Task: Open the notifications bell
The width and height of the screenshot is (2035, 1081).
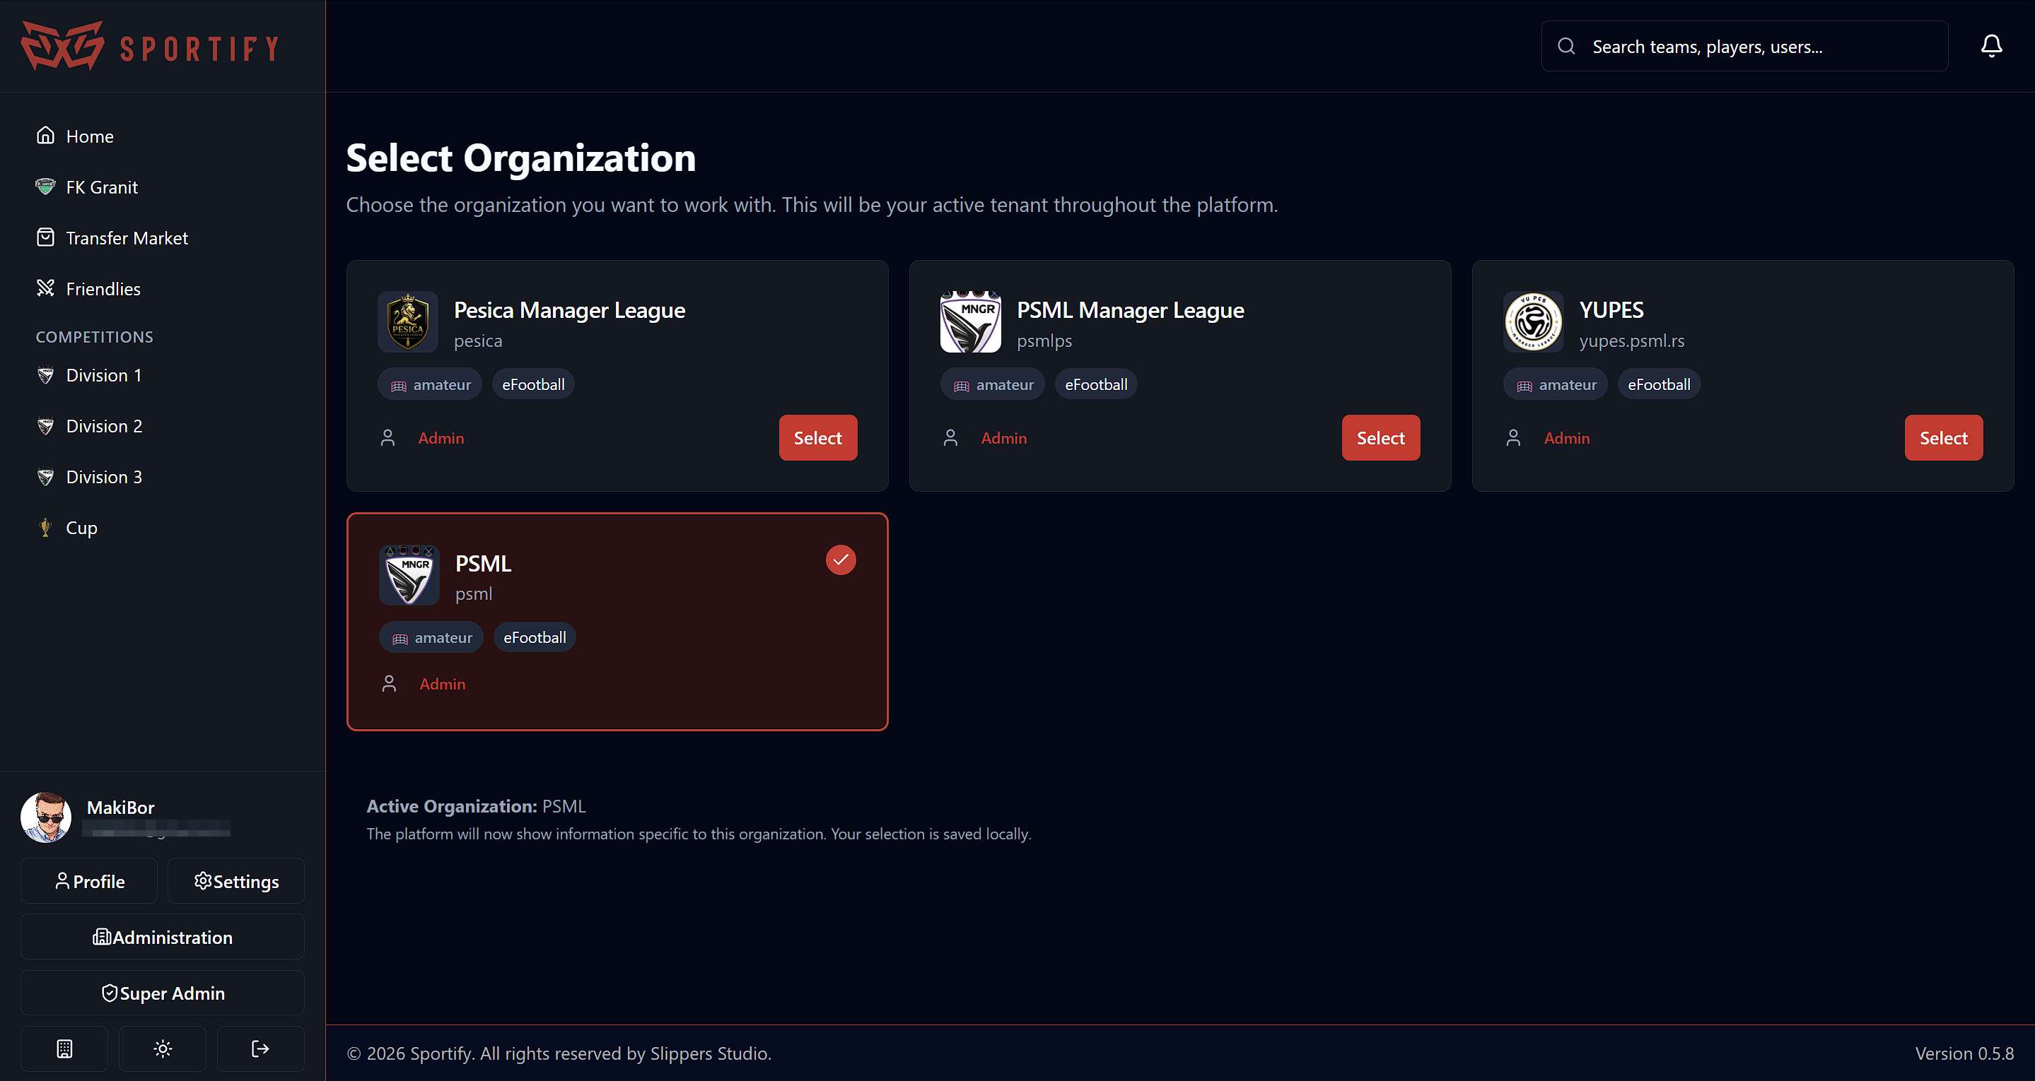Action: pyautogui.click(x=1990, y=46)
